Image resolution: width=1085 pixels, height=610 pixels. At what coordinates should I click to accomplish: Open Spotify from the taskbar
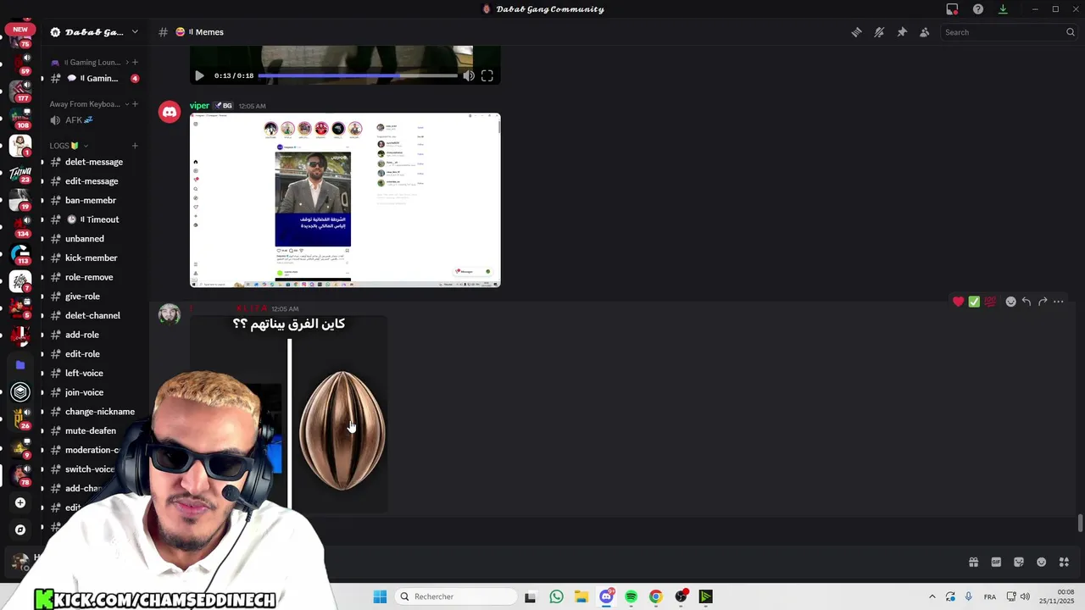coord(631,596)
